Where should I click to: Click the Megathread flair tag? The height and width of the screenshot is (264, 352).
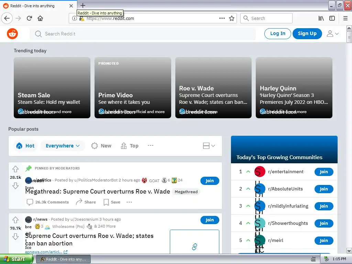186,192
